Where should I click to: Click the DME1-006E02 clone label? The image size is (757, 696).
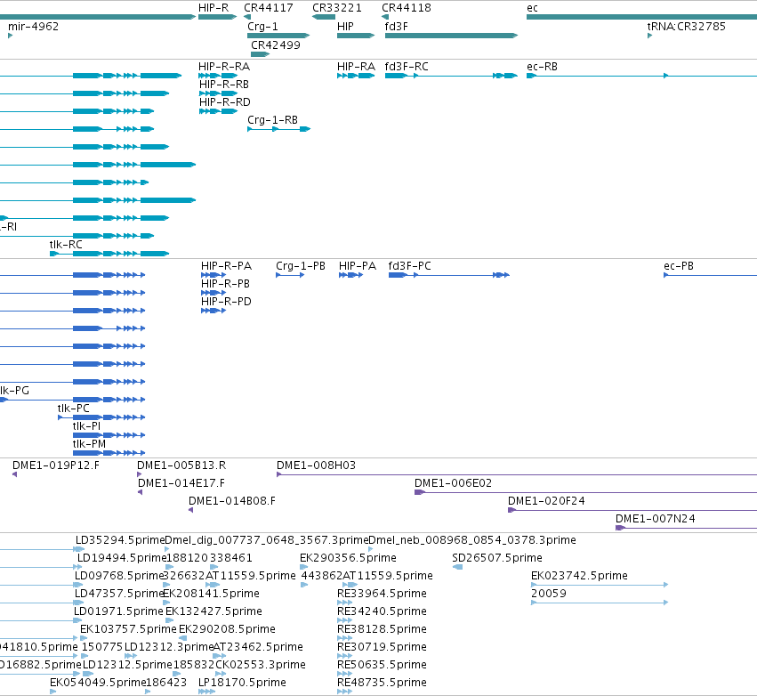point(454,483)
